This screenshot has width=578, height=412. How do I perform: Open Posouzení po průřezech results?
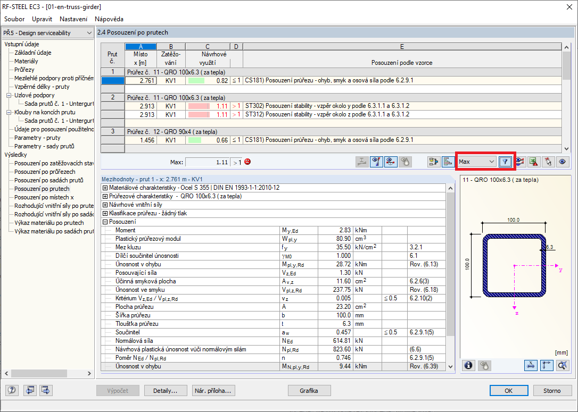click(x=45, y=172)
